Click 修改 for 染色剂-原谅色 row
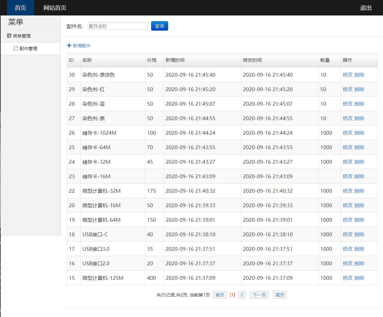Screen dimensions: 383x317 347,75
